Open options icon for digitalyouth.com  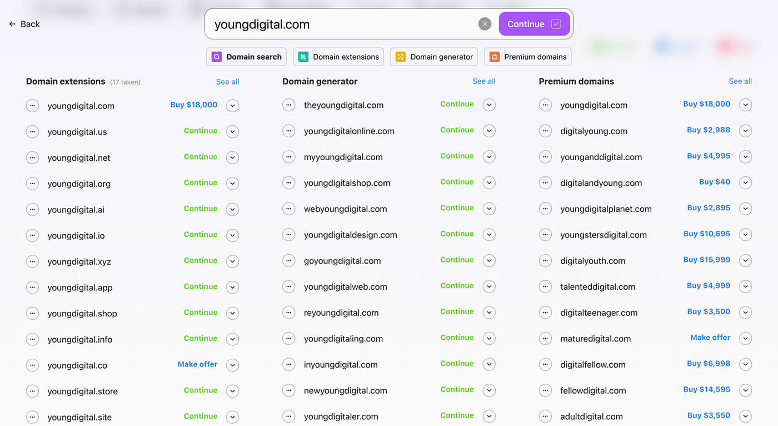pos(545,261)
